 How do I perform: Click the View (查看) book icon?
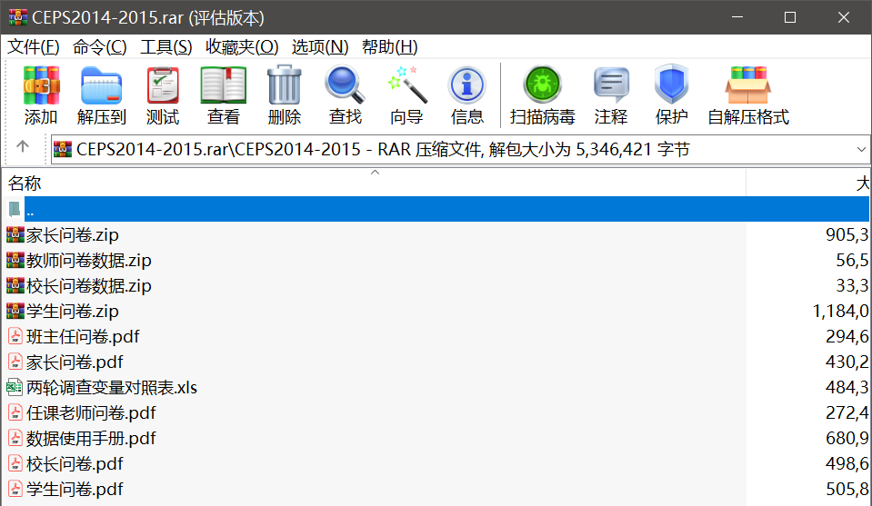click(x=223, y=85)
